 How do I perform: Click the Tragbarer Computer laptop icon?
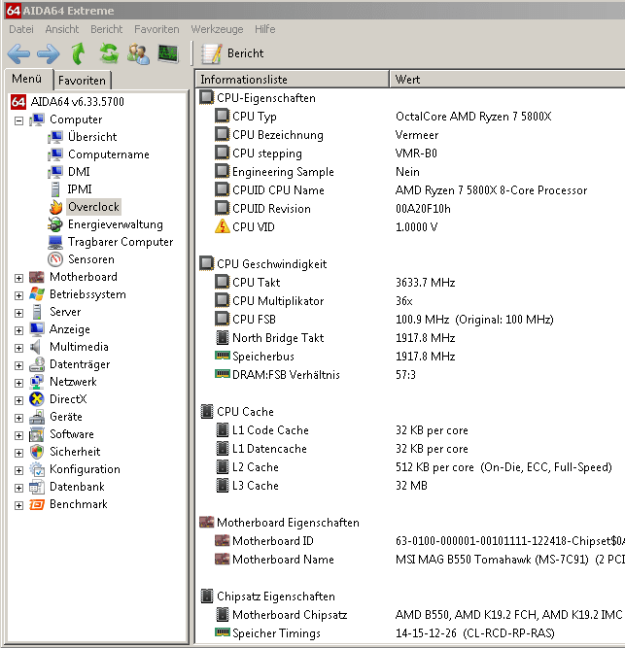coord(55,242)
